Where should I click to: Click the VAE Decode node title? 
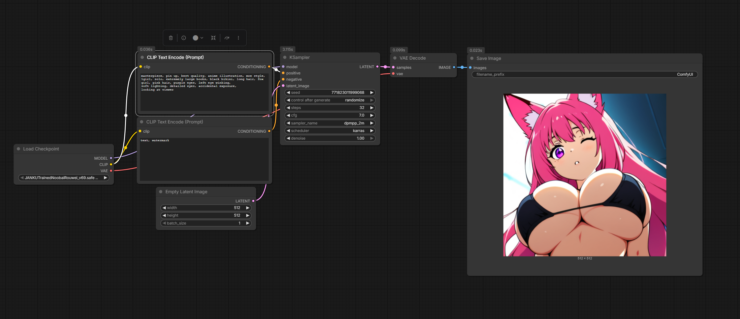click(x=413, y=58)
